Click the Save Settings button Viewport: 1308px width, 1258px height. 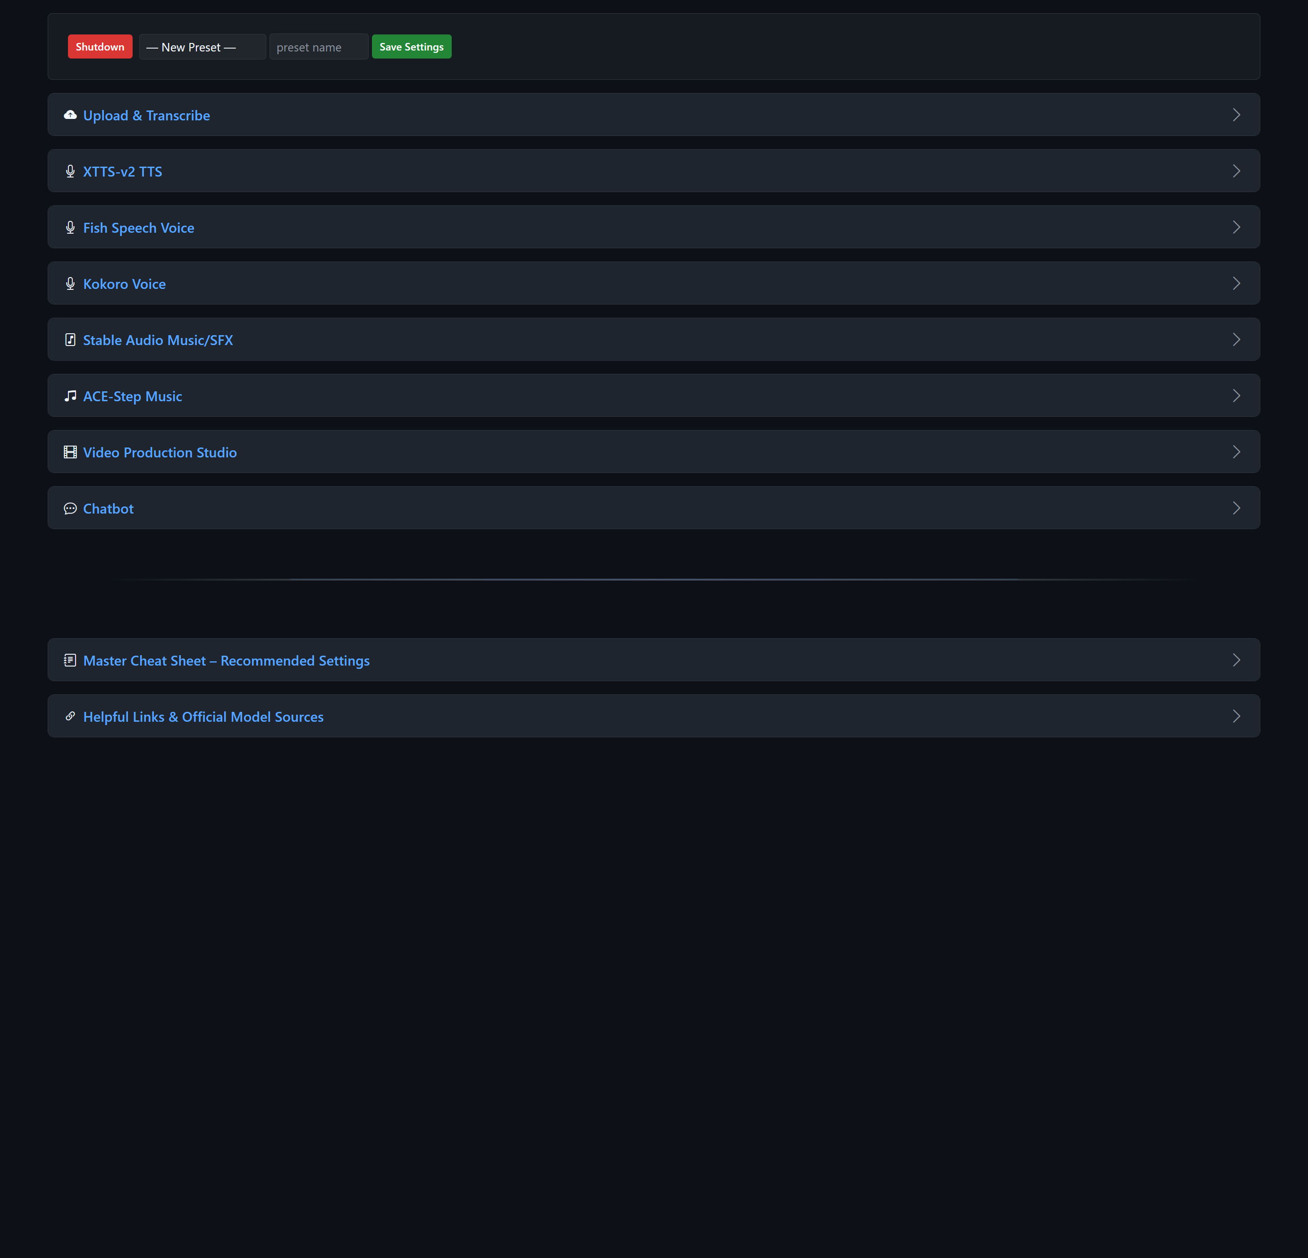point(411,47)
